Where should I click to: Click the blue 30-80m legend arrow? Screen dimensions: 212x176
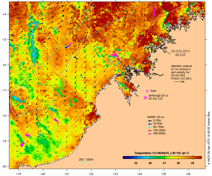(150, 124)
